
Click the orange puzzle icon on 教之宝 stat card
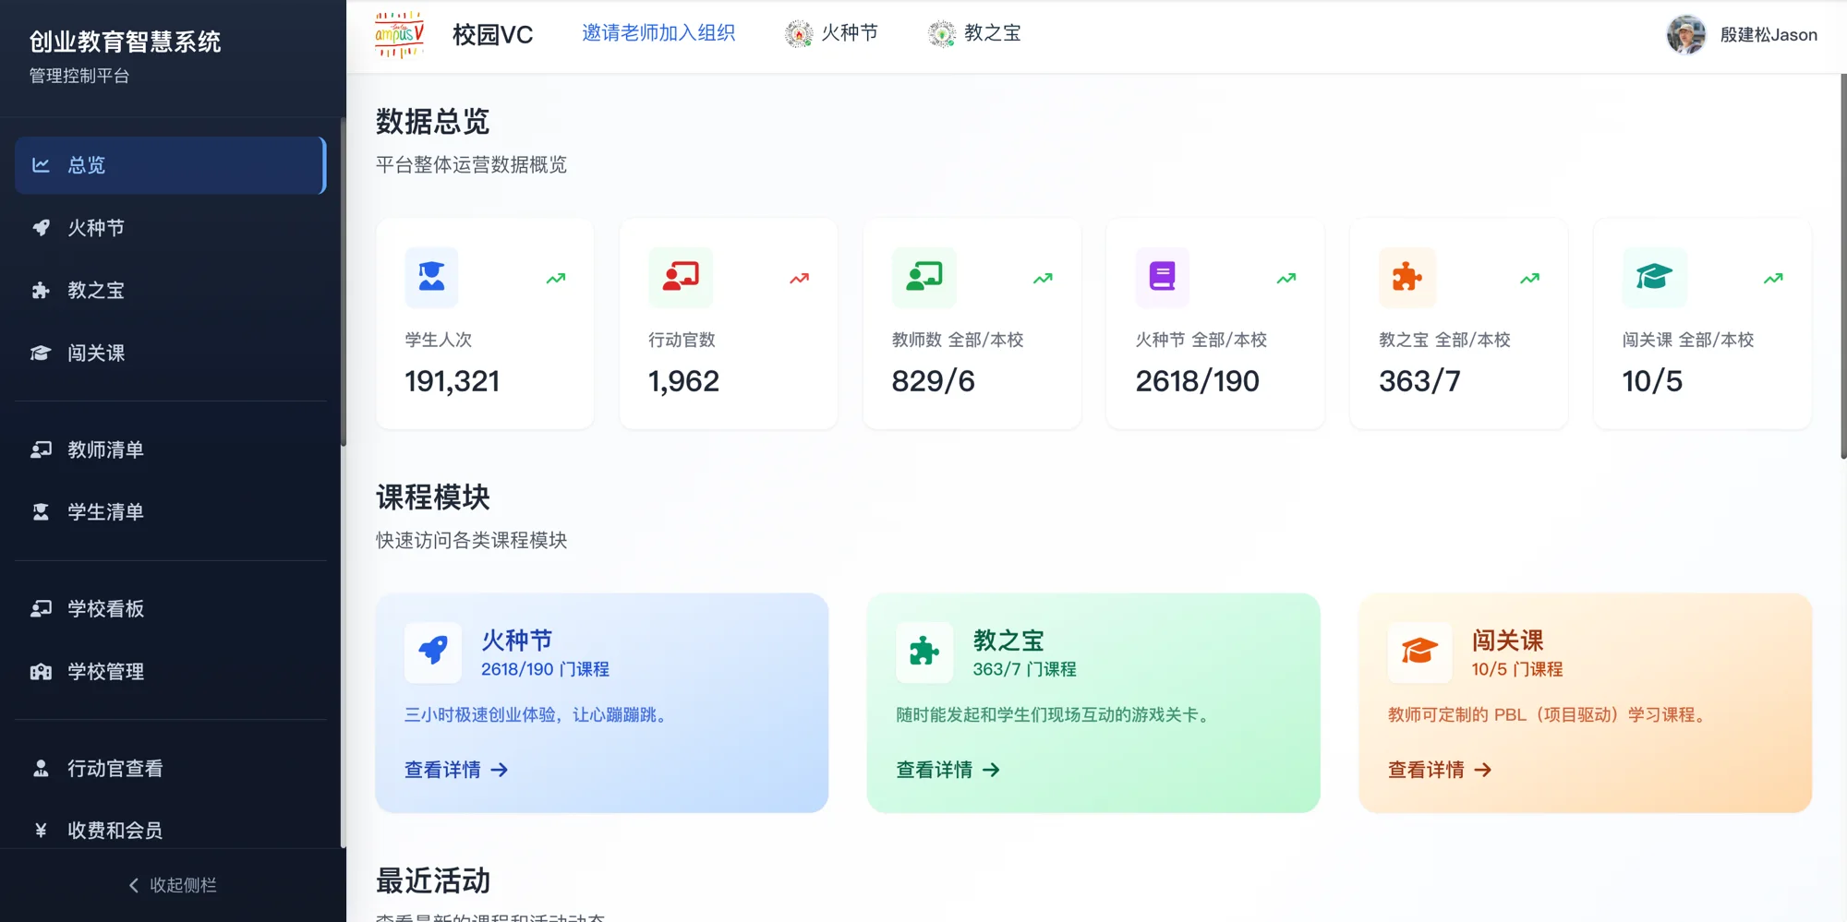click(1407, 277)
